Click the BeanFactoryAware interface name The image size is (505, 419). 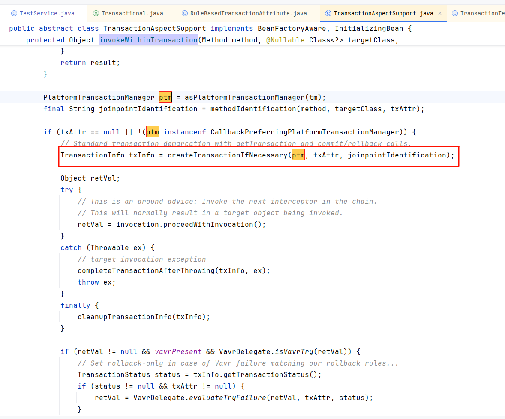[x=292, y=29]
